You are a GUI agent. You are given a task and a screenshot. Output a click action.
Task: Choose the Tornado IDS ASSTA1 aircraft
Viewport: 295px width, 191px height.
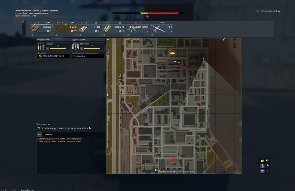(137, 28)
